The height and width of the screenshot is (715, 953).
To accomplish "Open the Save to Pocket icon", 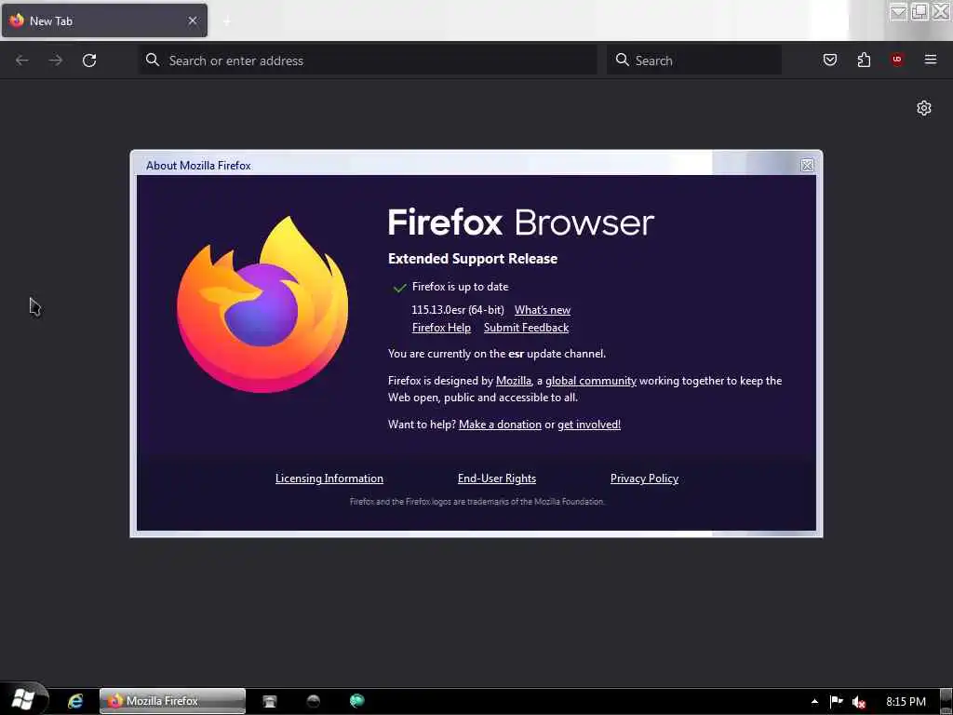I will pyautogui.click(x=829, y=60).
